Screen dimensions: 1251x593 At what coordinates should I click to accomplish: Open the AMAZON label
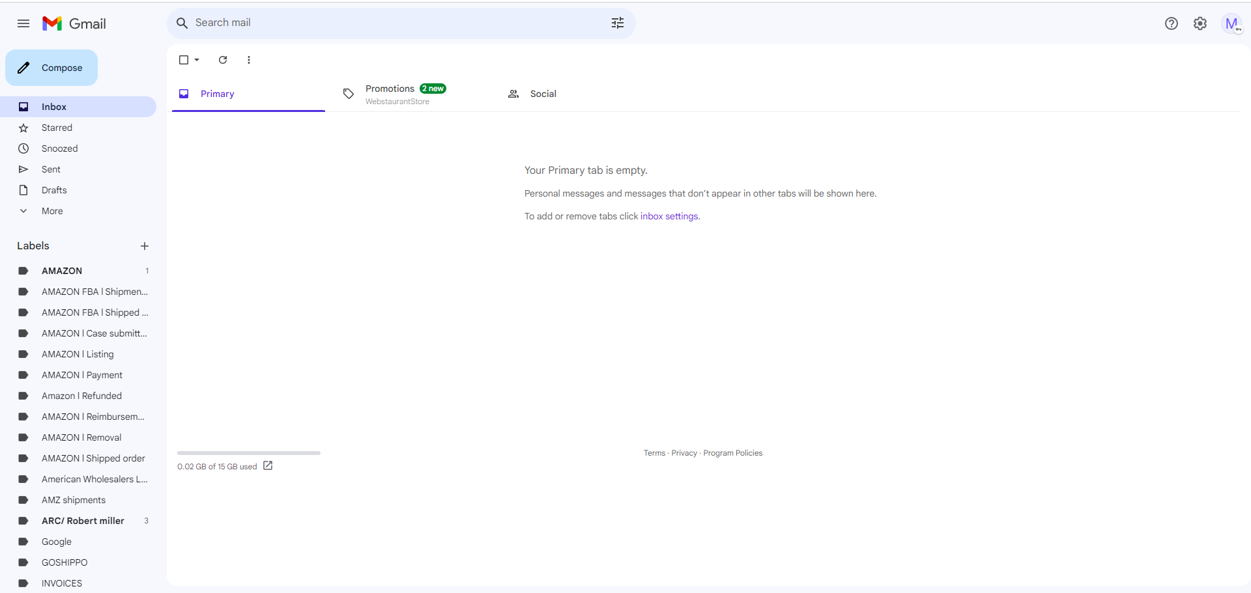pos(78,271)
